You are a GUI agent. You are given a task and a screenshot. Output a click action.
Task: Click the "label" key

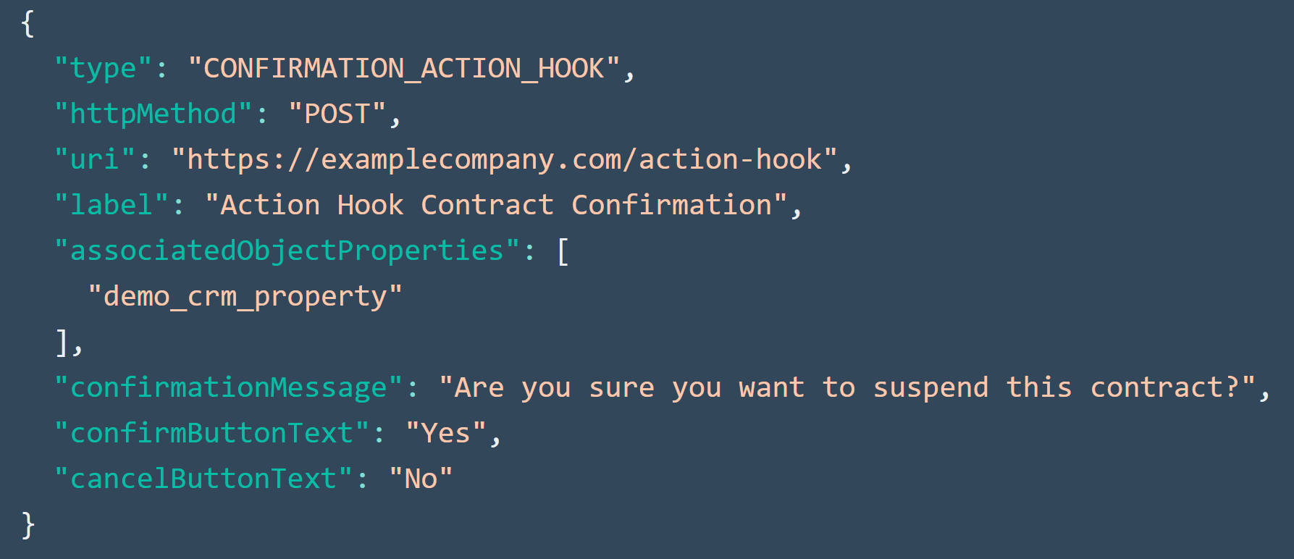111,206
